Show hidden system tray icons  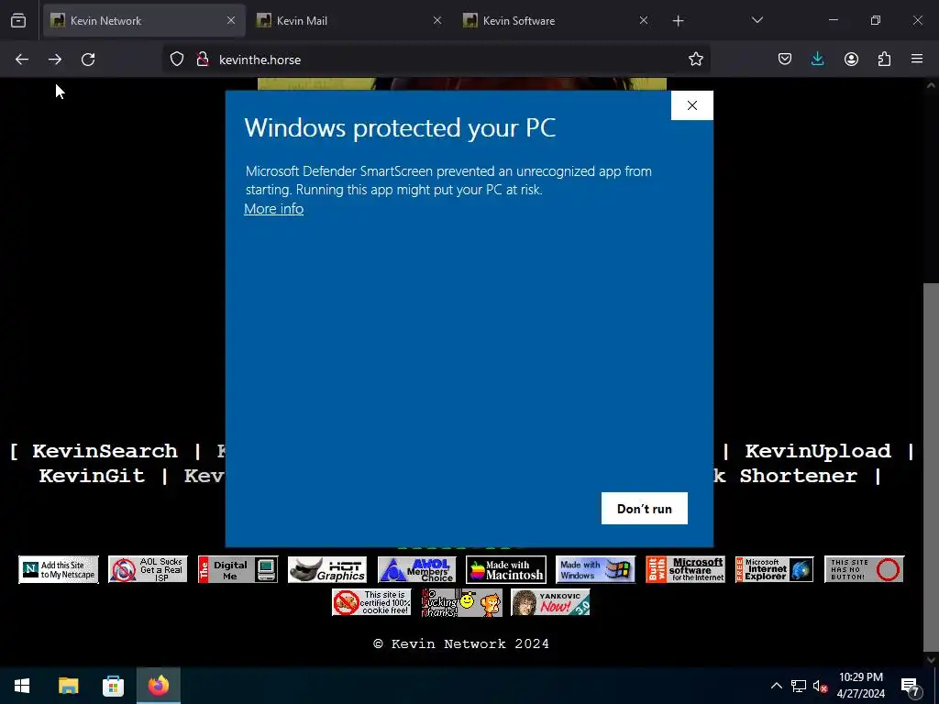[776, 686]
